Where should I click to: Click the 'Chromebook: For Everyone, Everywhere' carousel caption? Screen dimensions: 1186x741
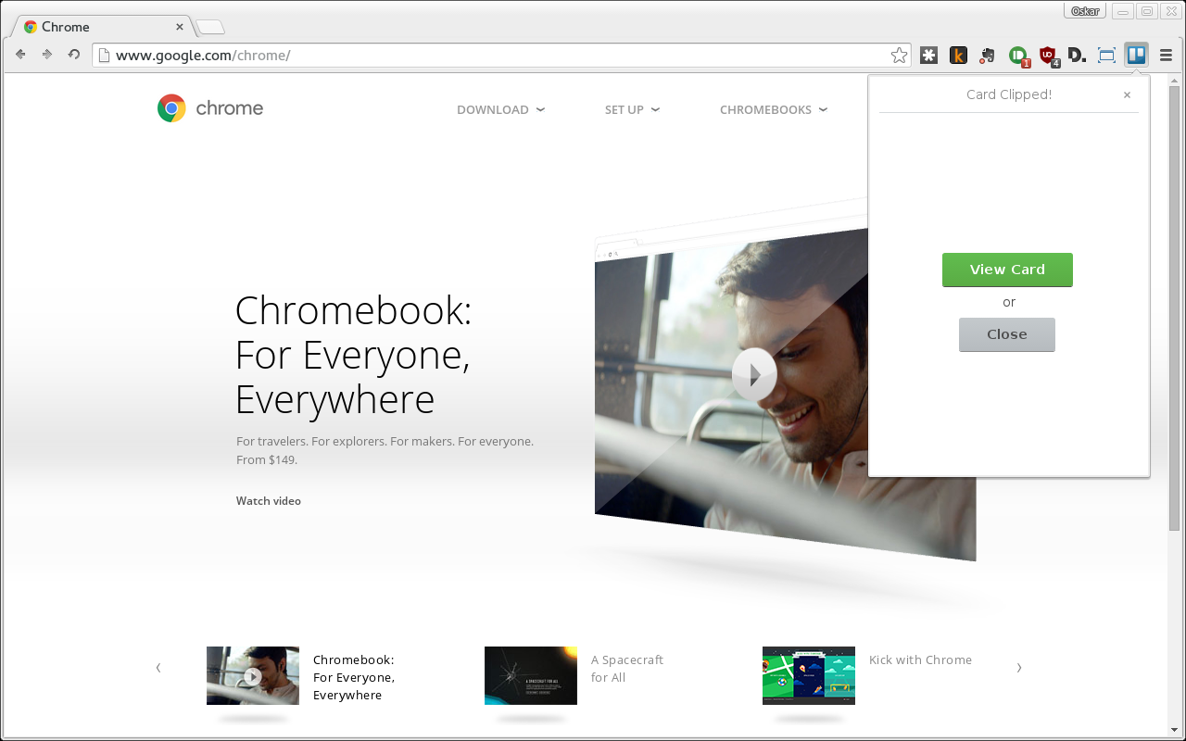pos(354,677)
